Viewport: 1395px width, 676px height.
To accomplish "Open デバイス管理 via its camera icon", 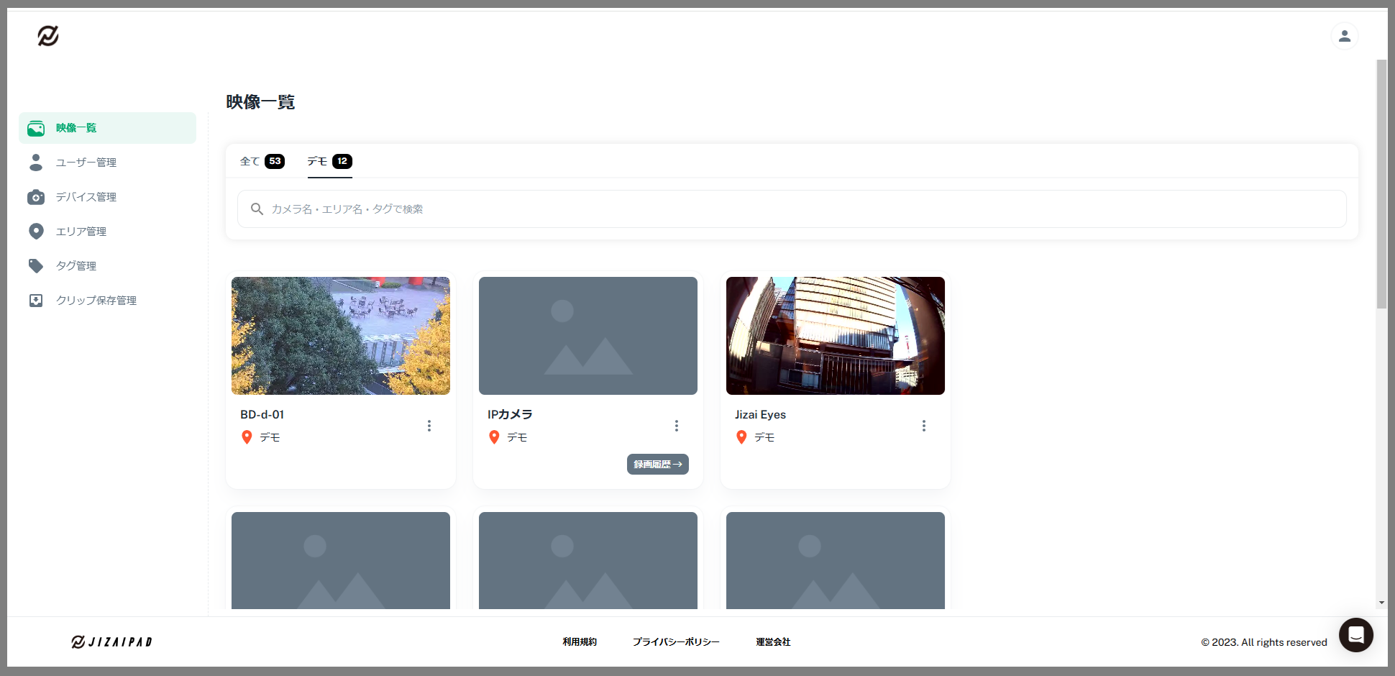I will (36, 197).
